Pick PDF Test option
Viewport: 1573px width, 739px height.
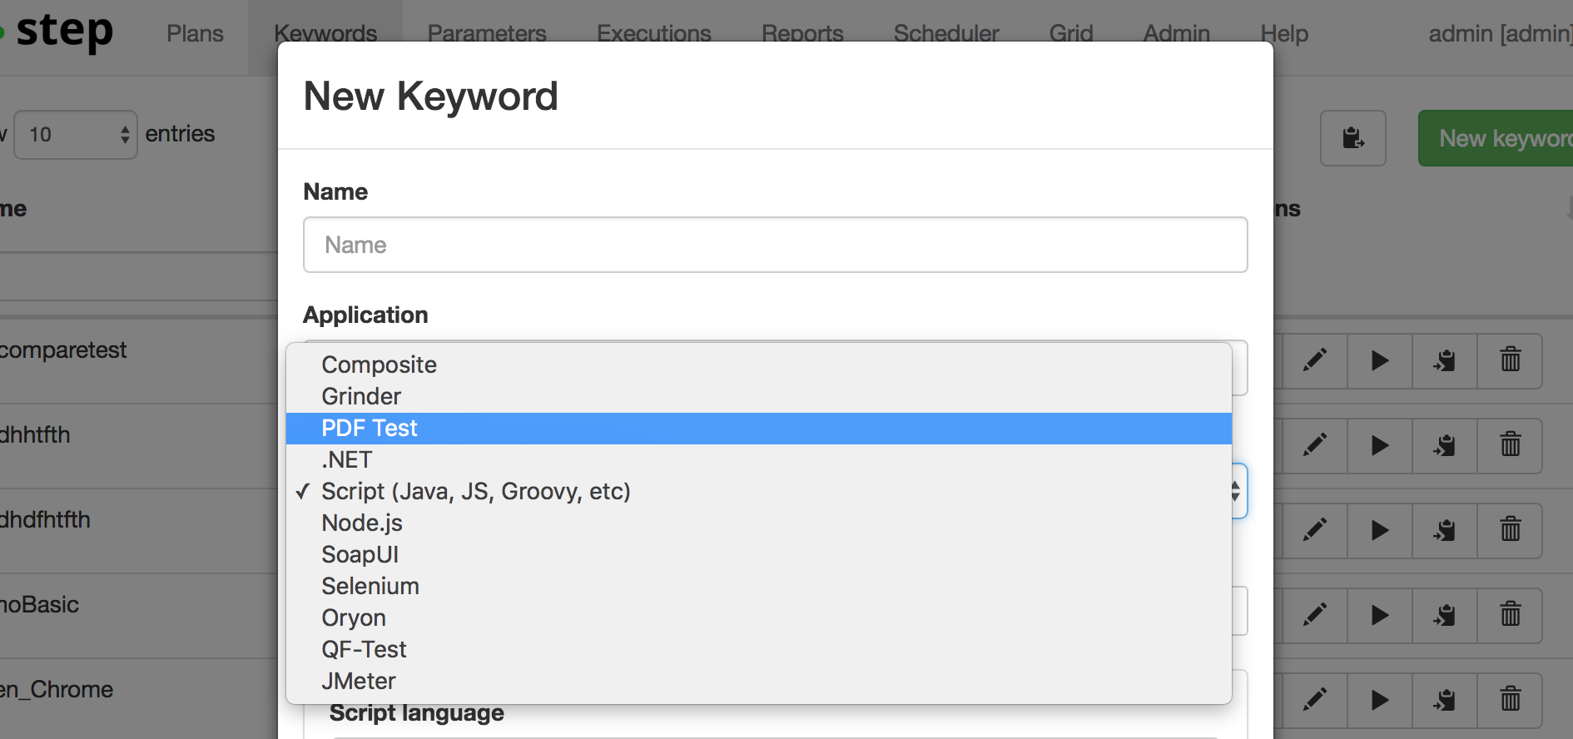(x=759, y=428)
